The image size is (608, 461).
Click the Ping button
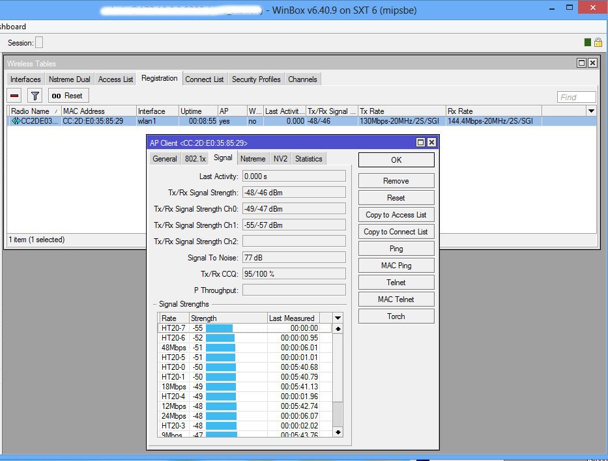pyautogui.click(x=396, y=249)
